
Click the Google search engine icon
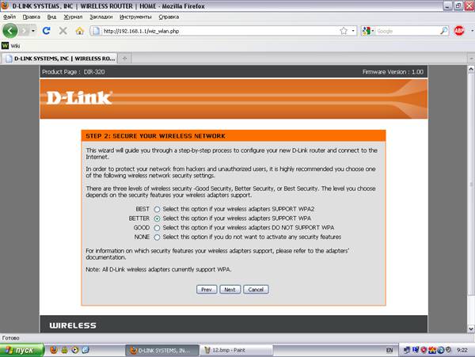pos(367,31)
